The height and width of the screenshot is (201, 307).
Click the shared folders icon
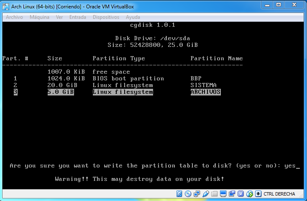tap(214, 194)
